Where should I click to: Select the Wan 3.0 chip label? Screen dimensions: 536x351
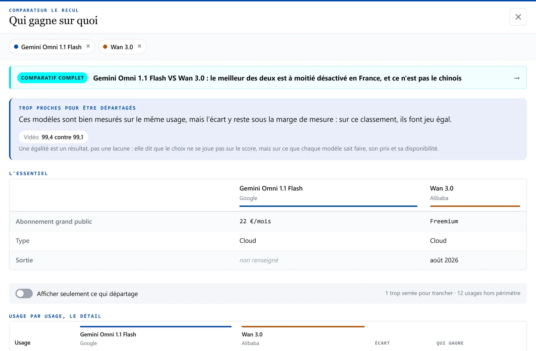click(122, 47)
